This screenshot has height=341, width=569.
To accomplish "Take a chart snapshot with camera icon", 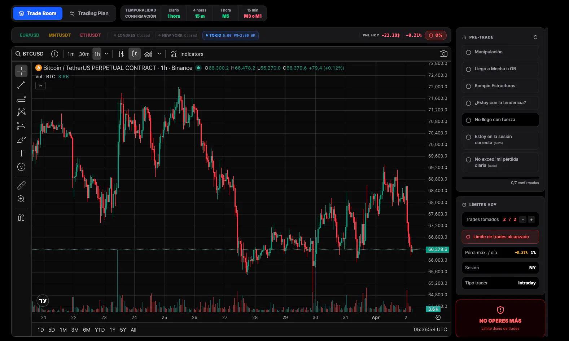I will pos(443,54).
